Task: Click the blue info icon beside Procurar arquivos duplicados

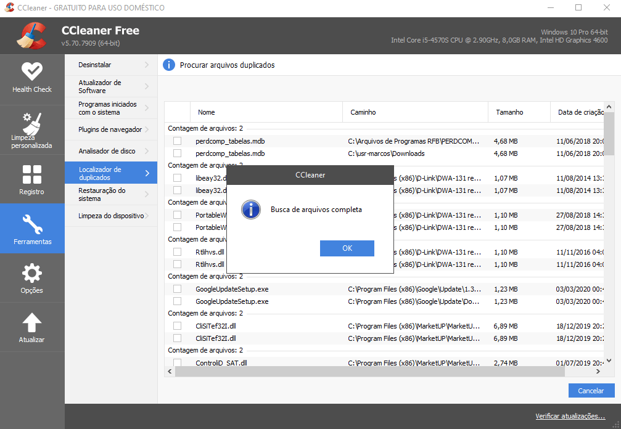Action: (x=169, y=65)
